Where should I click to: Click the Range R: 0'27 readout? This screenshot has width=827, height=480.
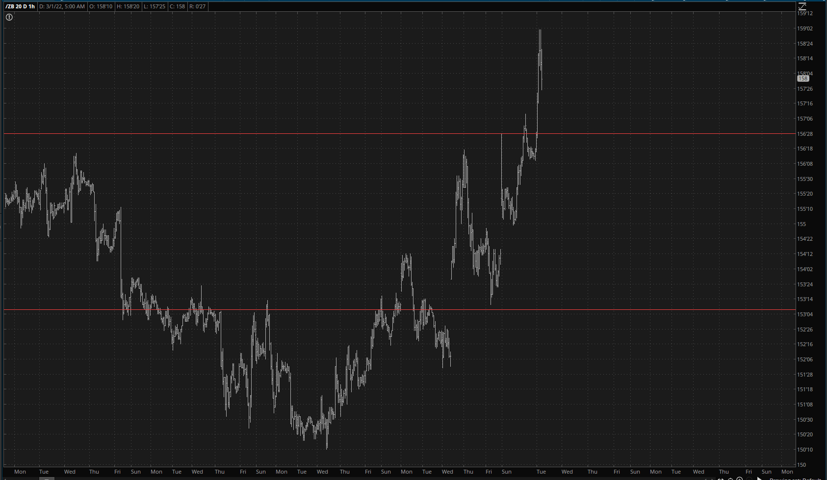[198, 6]
